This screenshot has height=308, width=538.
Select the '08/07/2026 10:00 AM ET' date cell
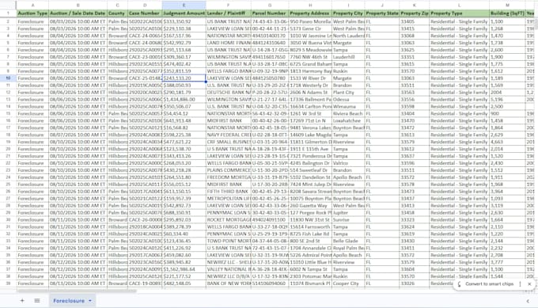click(x=78, y=135)
